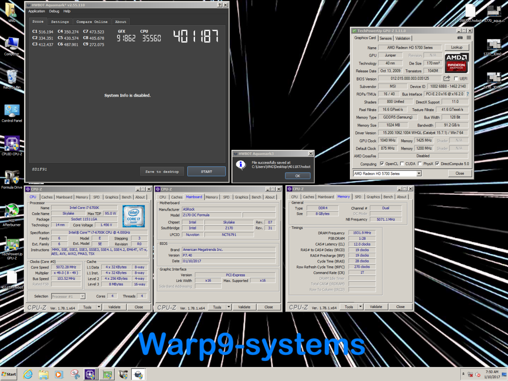Open the Control Panel desktop icon
This screenshot has height=381, width=508.
point(12,113)
